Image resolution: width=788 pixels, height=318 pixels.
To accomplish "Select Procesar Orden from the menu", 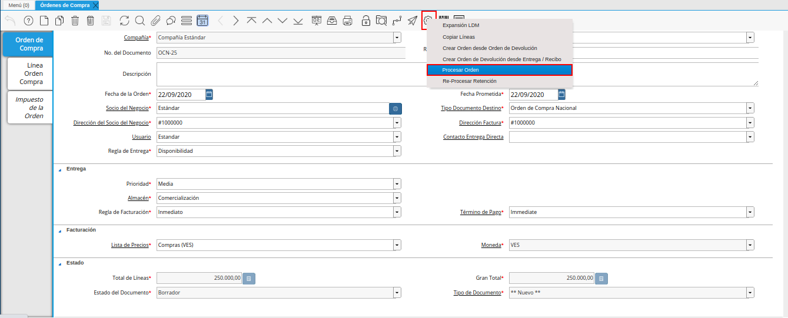I will coord(499,70).
